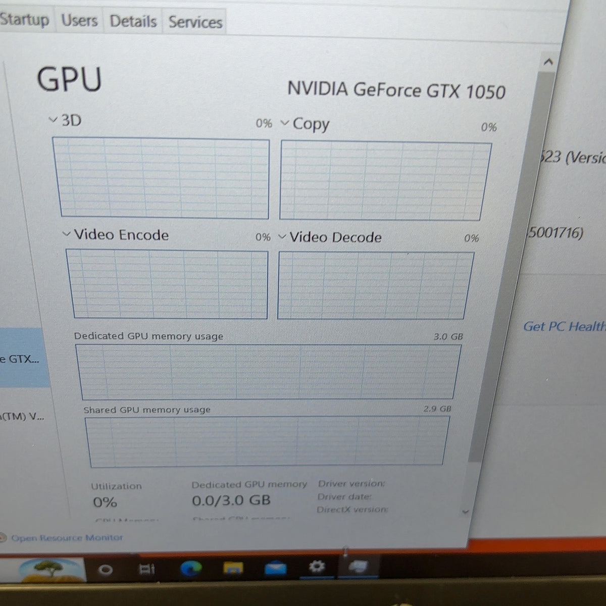The width and height of the screenshot is (606, 606).
Task: Open Task View from the taskbar
Action: (x=147, y=570)
